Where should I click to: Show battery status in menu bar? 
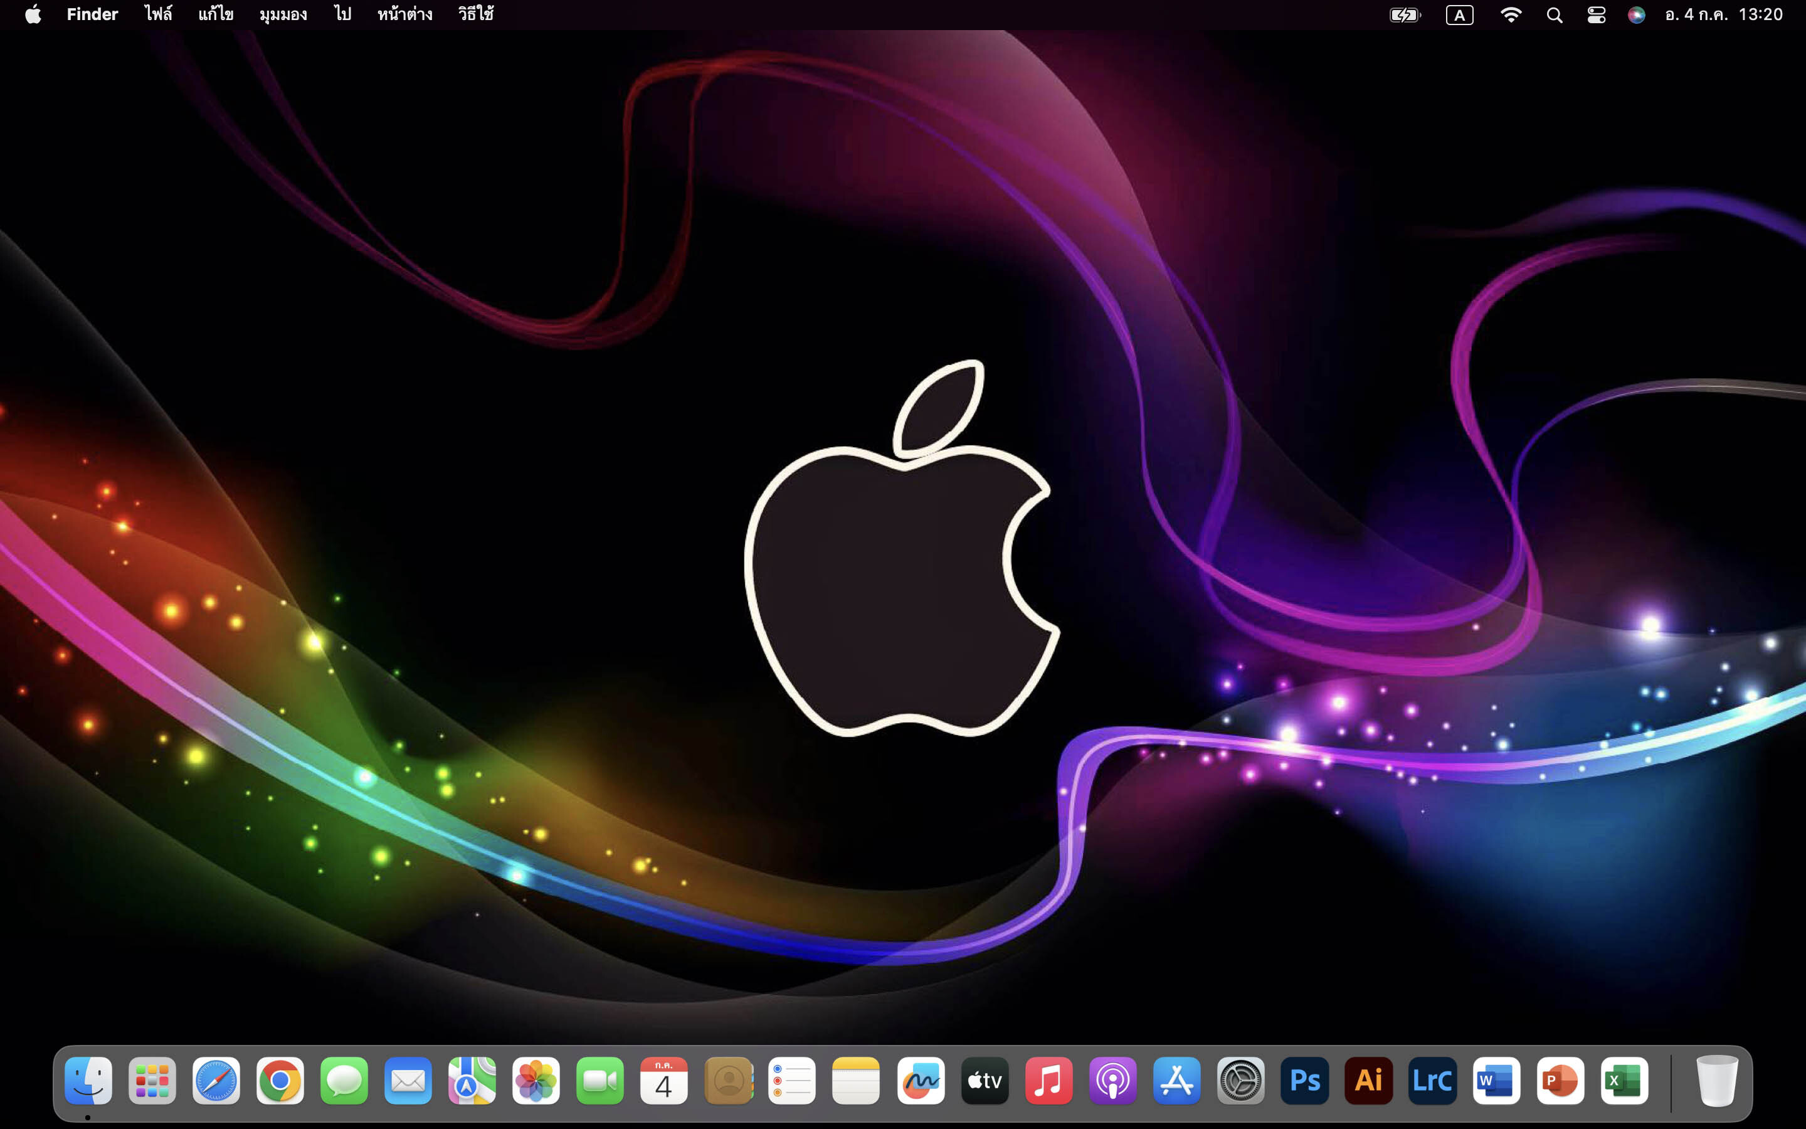[1405, 15]
